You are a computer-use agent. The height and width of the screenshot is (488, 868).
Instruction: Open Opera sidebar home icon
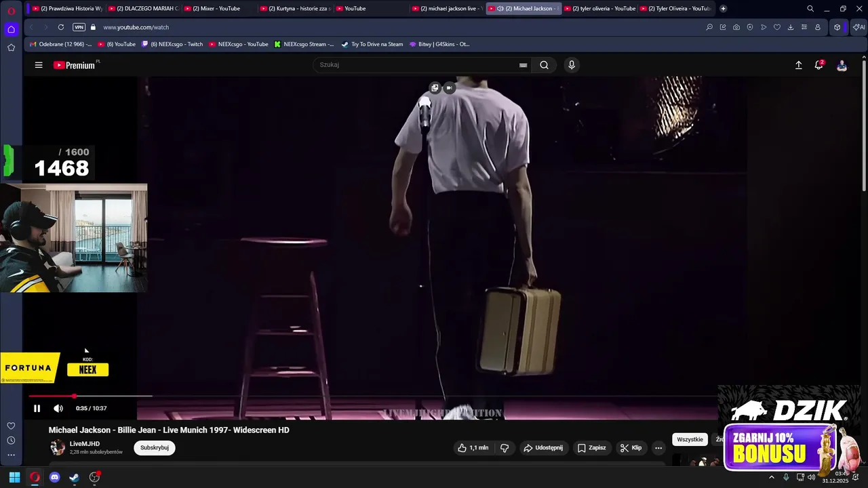coord(11,29)
